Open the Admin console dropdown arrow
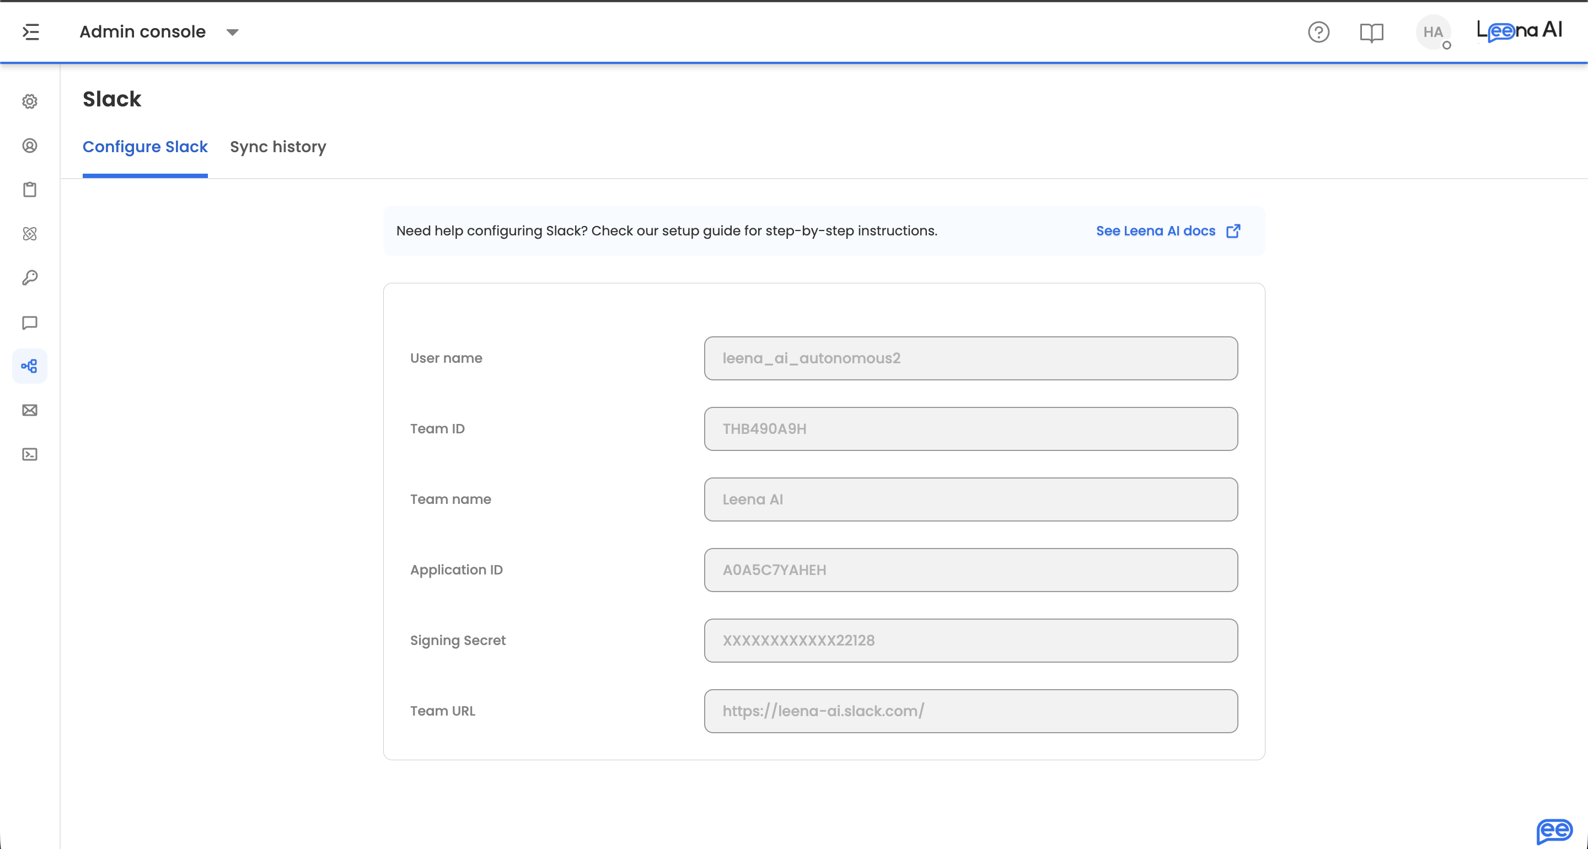 tap(232, 32)
